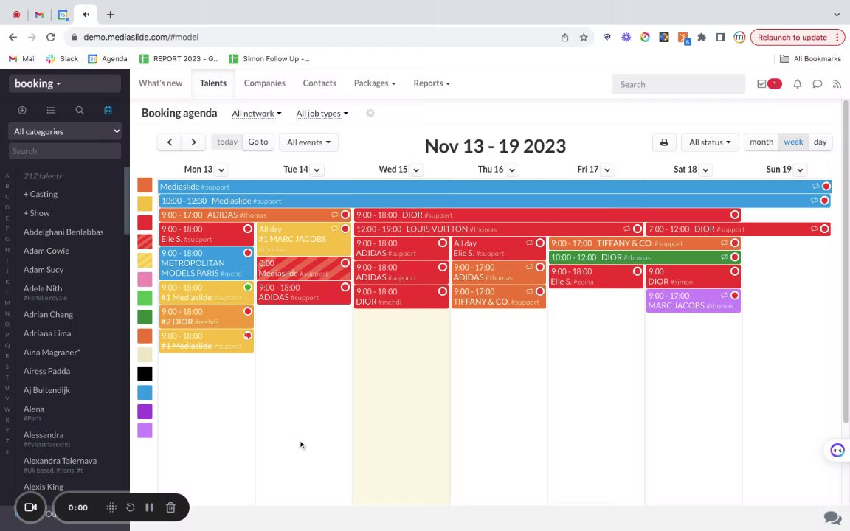Open the chat bubbles icon at bottom right
Screen dimensions: 850x531
tap(832, 518)
